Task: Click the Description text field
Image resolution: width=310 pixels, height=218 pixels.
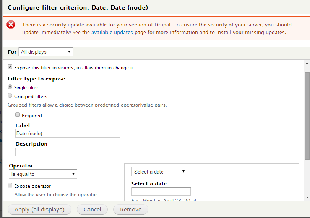Action: pos(91,152)
